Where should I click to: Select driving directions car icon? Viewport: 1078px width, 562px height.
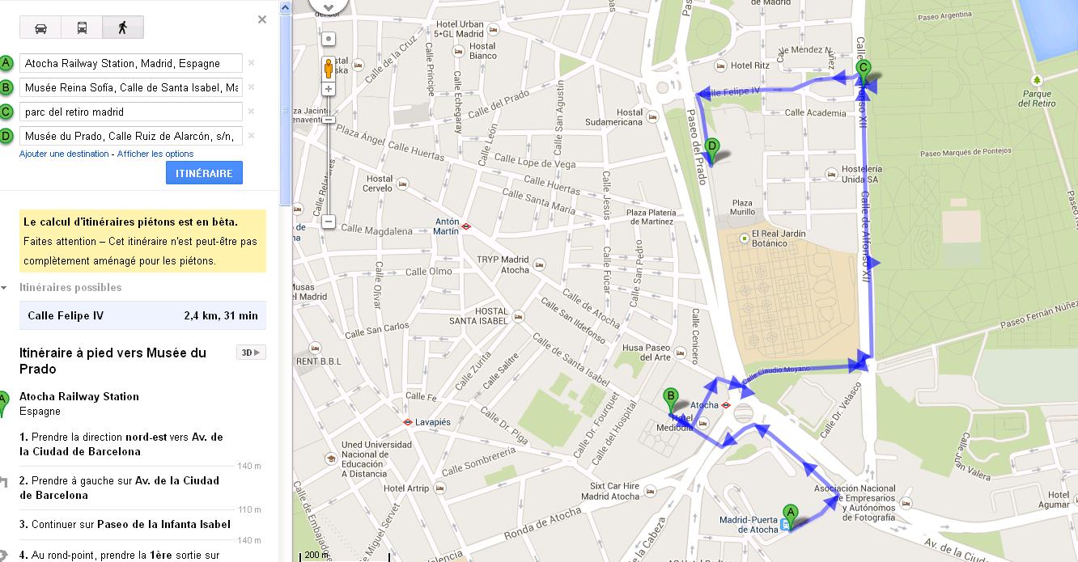click(x=40, y=27)
